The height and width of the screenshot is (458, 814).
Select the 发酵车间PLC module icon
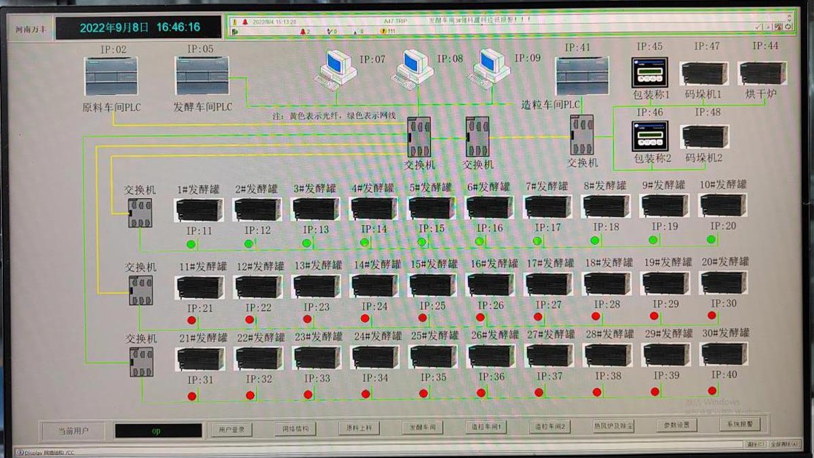coord(202,77)
